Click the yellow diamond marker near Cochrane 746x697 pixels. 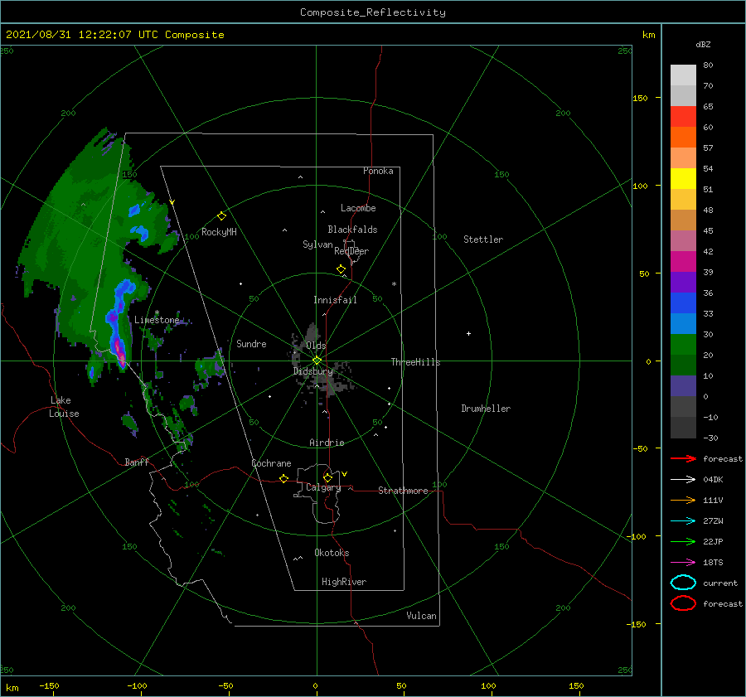point(283,478)
